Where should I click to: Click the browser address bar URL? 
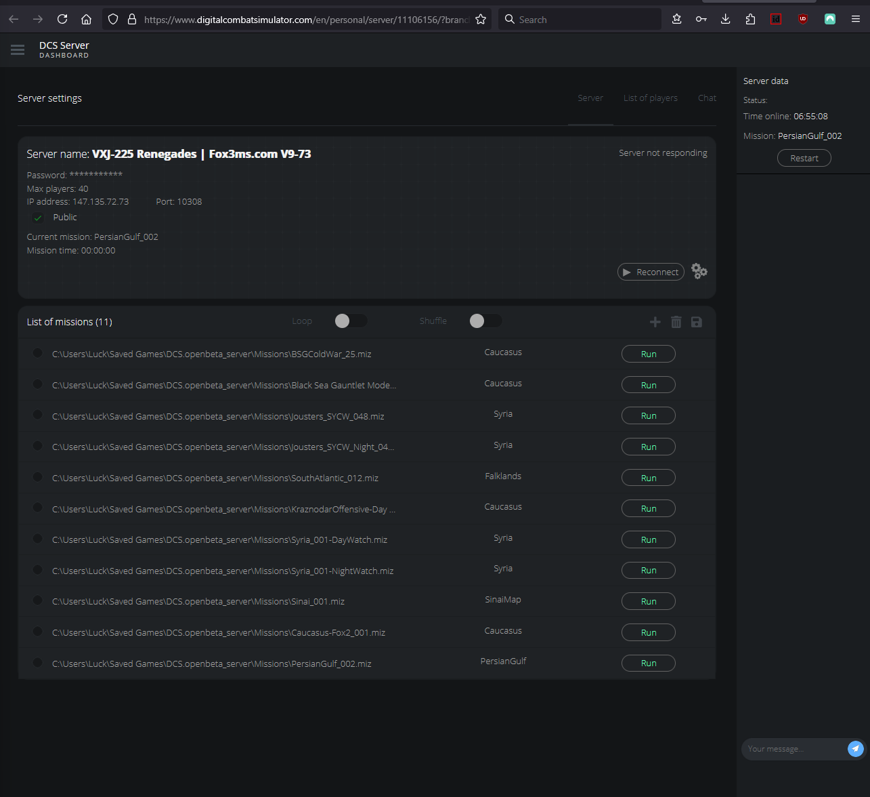pyautogui.click(x=307, y=20)
